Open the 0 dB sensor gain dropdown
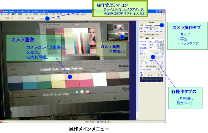Screen dimensions: 208x133 (x=152, y=41)
